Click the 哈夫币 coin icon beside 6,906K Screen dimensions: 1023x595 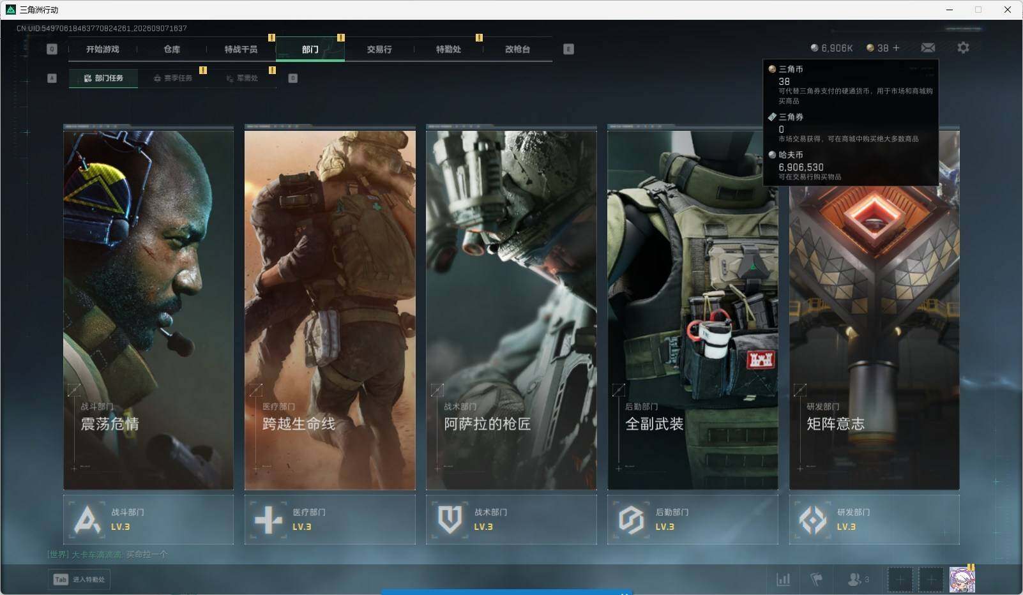click(x=814, y=48)
